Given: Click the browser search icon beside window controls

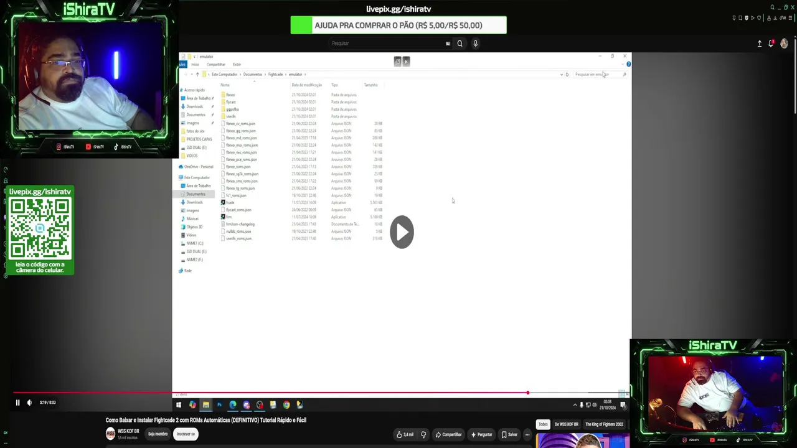Looking at the screenshot, I should 773,7.
